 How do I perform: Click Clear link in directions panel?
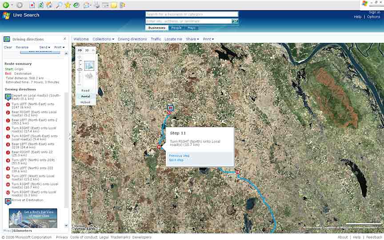pos(8,47)
